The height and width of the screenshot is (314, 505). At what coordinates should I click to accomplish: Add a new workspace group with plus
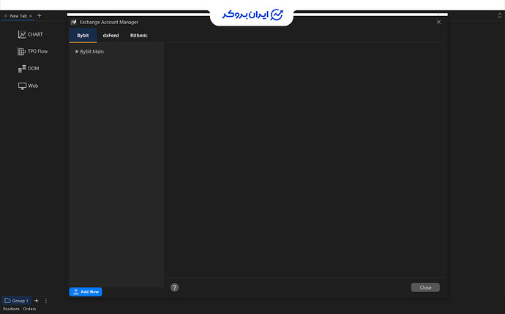coord(37,301)
